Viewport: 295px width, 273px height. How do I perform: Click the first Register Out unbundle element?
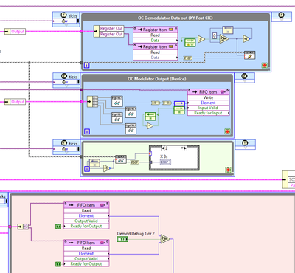tap(111, 28)
